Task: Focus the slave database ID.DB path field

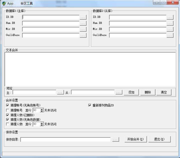Action: (x=138, y=17)
